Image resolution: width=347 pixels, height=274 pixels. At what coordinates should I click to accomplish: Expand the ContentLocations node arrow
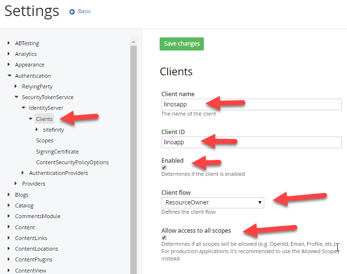(x=9, y=248)
